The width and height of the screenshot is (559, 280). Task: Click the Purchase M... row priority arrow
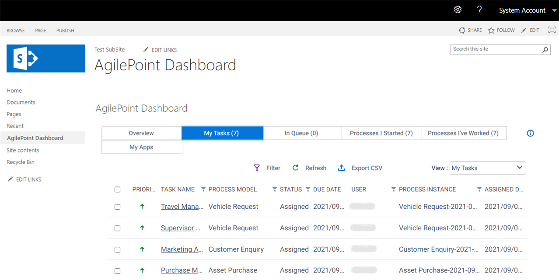point(142,270)
